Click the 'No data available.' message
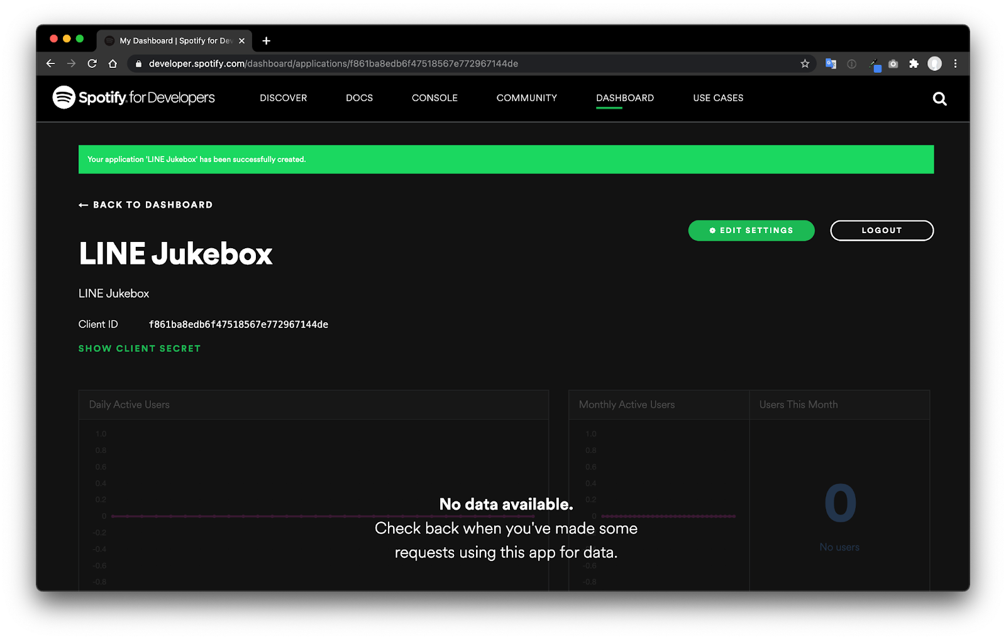The height and width of the screenshot is (639, 1006). click(x=506, y=505)
